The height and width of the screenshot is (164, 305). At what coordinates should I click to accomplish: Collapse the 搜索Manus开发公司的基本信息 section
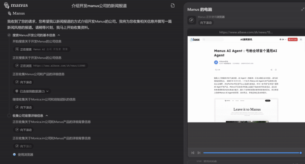[x=59, y=35]
